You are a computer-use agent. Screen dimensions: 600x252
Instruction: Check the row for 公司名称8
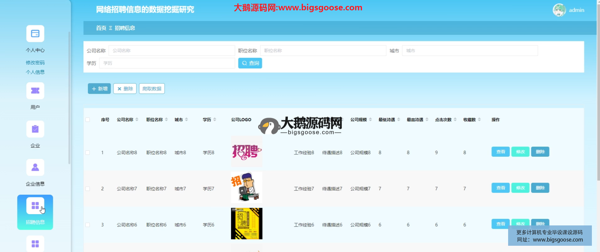coord(88,153)
